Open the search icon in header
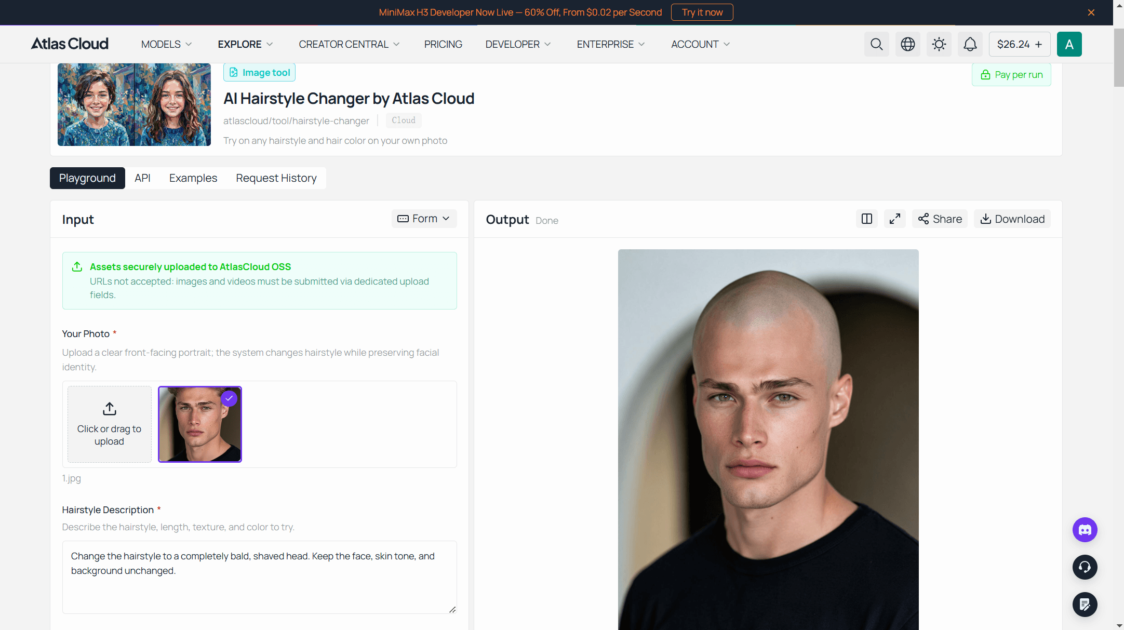 [876, 44]
